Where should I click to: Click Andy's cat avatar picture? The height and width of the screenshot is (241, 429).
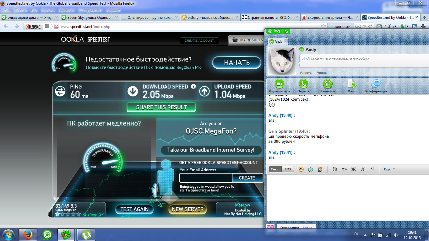[x=282, y=61]
